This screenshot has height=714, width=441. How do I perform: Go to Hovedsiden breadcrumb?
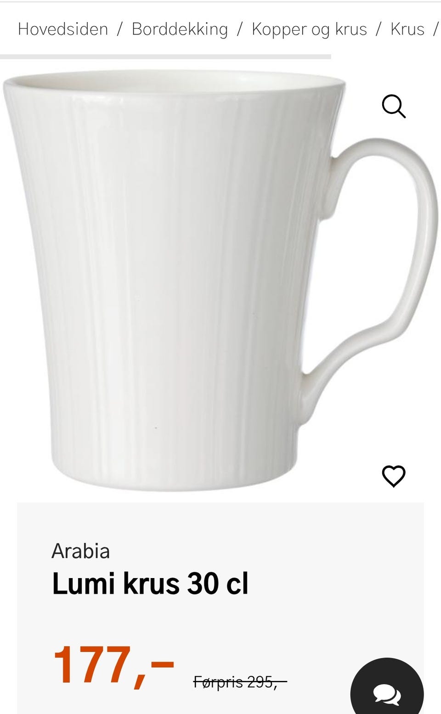(63, 29)
